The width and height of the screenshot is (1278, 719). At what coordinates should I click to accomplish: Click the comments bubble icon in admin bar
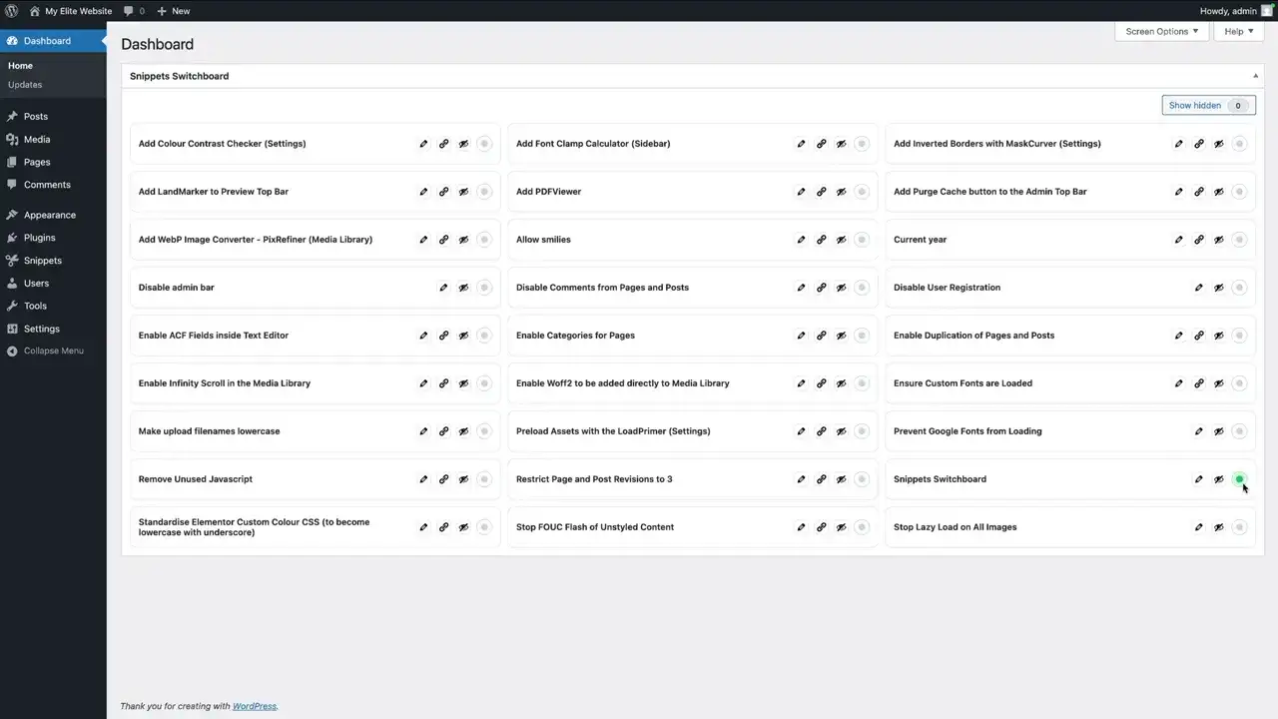128,11
